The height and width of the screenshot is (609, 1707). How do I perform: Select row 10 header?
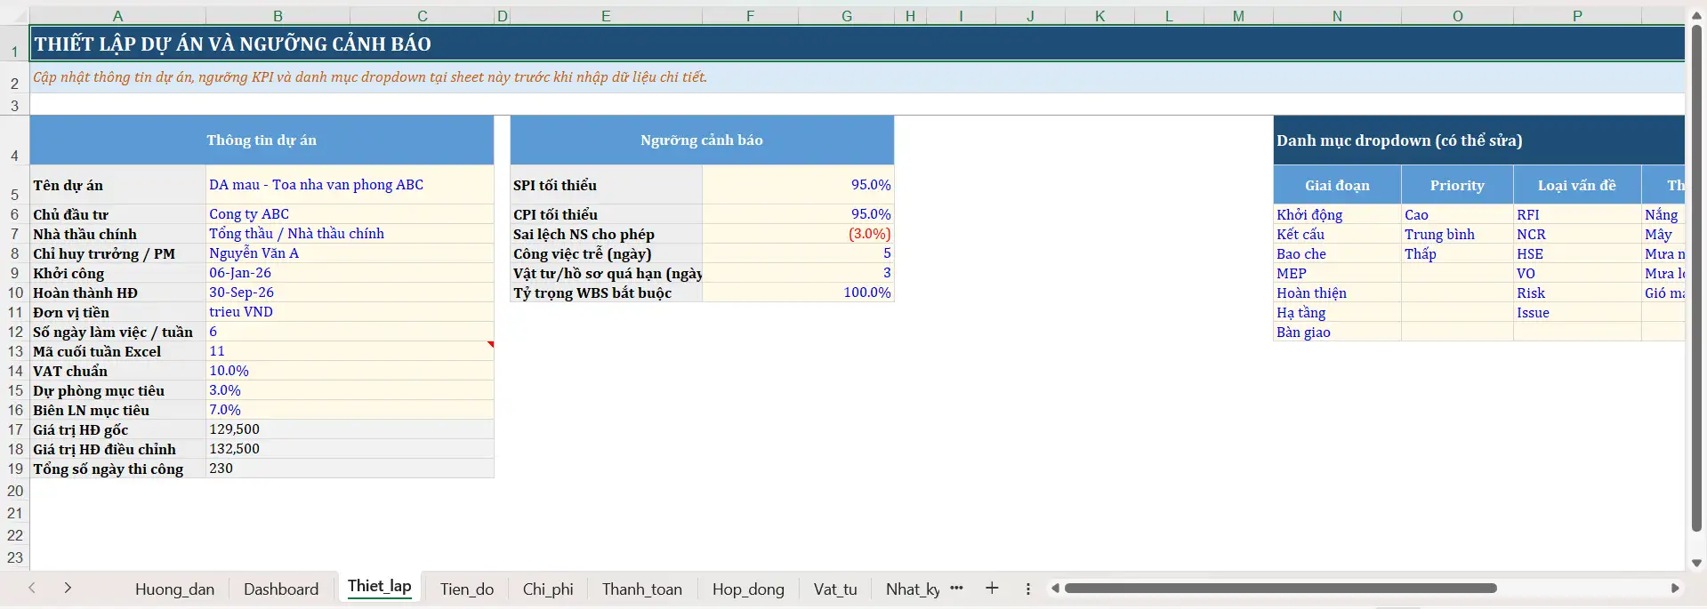click(x=15, y=292)
